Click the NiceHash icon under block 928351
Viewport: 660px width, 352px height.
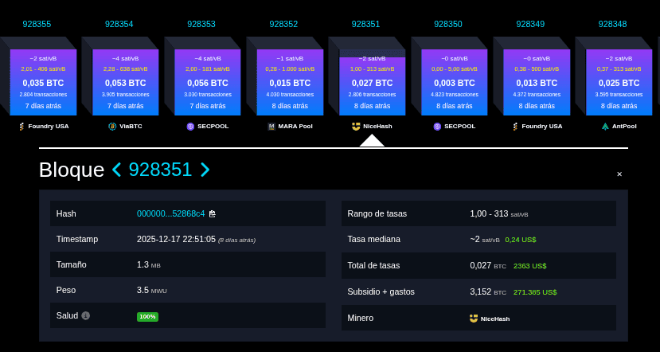(x=356, y=126)
